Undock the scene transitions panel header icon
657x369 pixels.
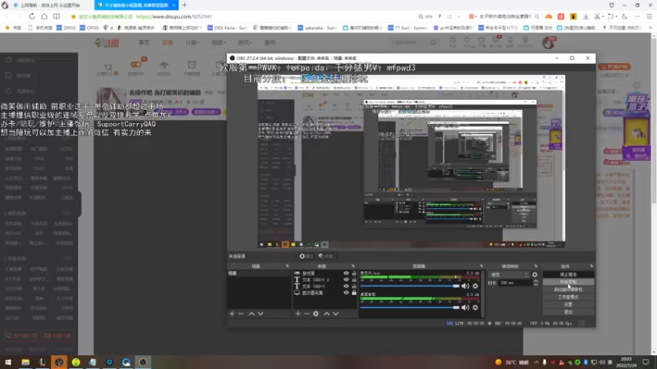pyautogui.click(x=536, y=266)
